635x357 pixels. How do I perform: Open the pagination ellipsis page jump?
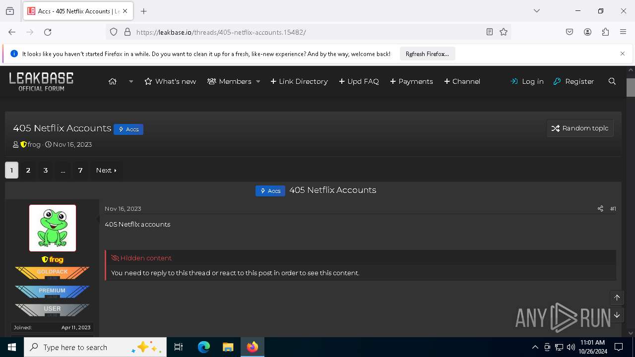coord(63,170)
